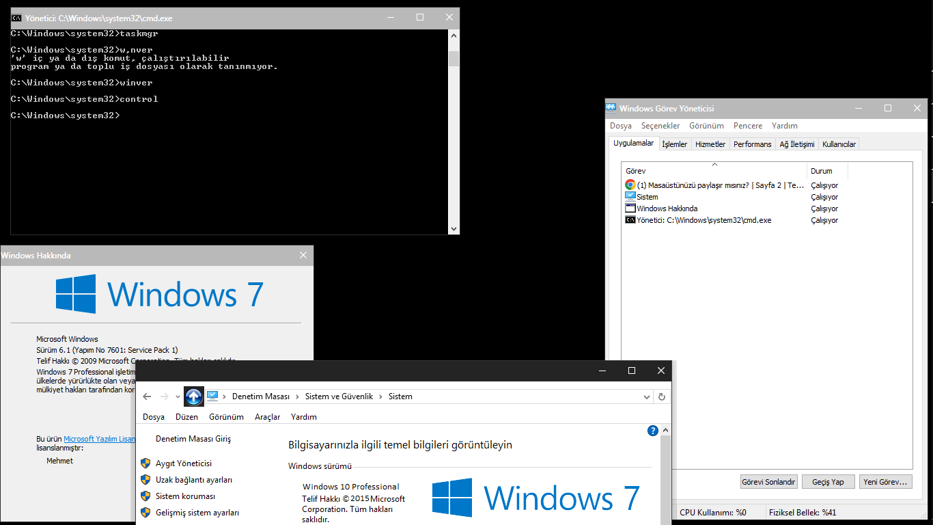Screen dimensions: 933x525
Task: Open the Dosya menu in the Sistem window
Action: (x=154, y=417)
